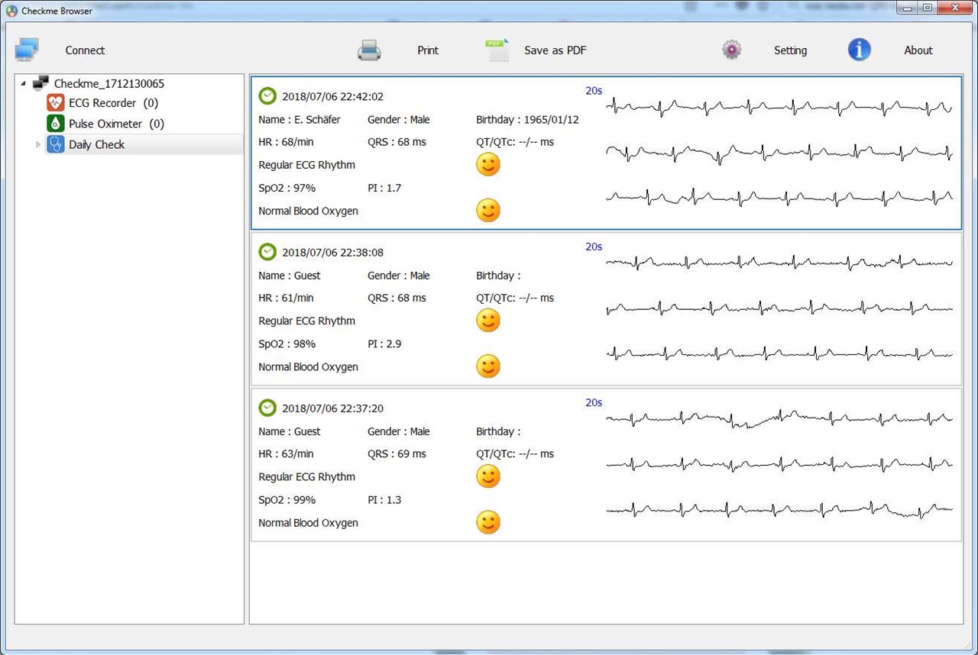This screenshot has width=978, height=655.
Task: Minimize the Checkme Browser window
Action: coord(907,8)
